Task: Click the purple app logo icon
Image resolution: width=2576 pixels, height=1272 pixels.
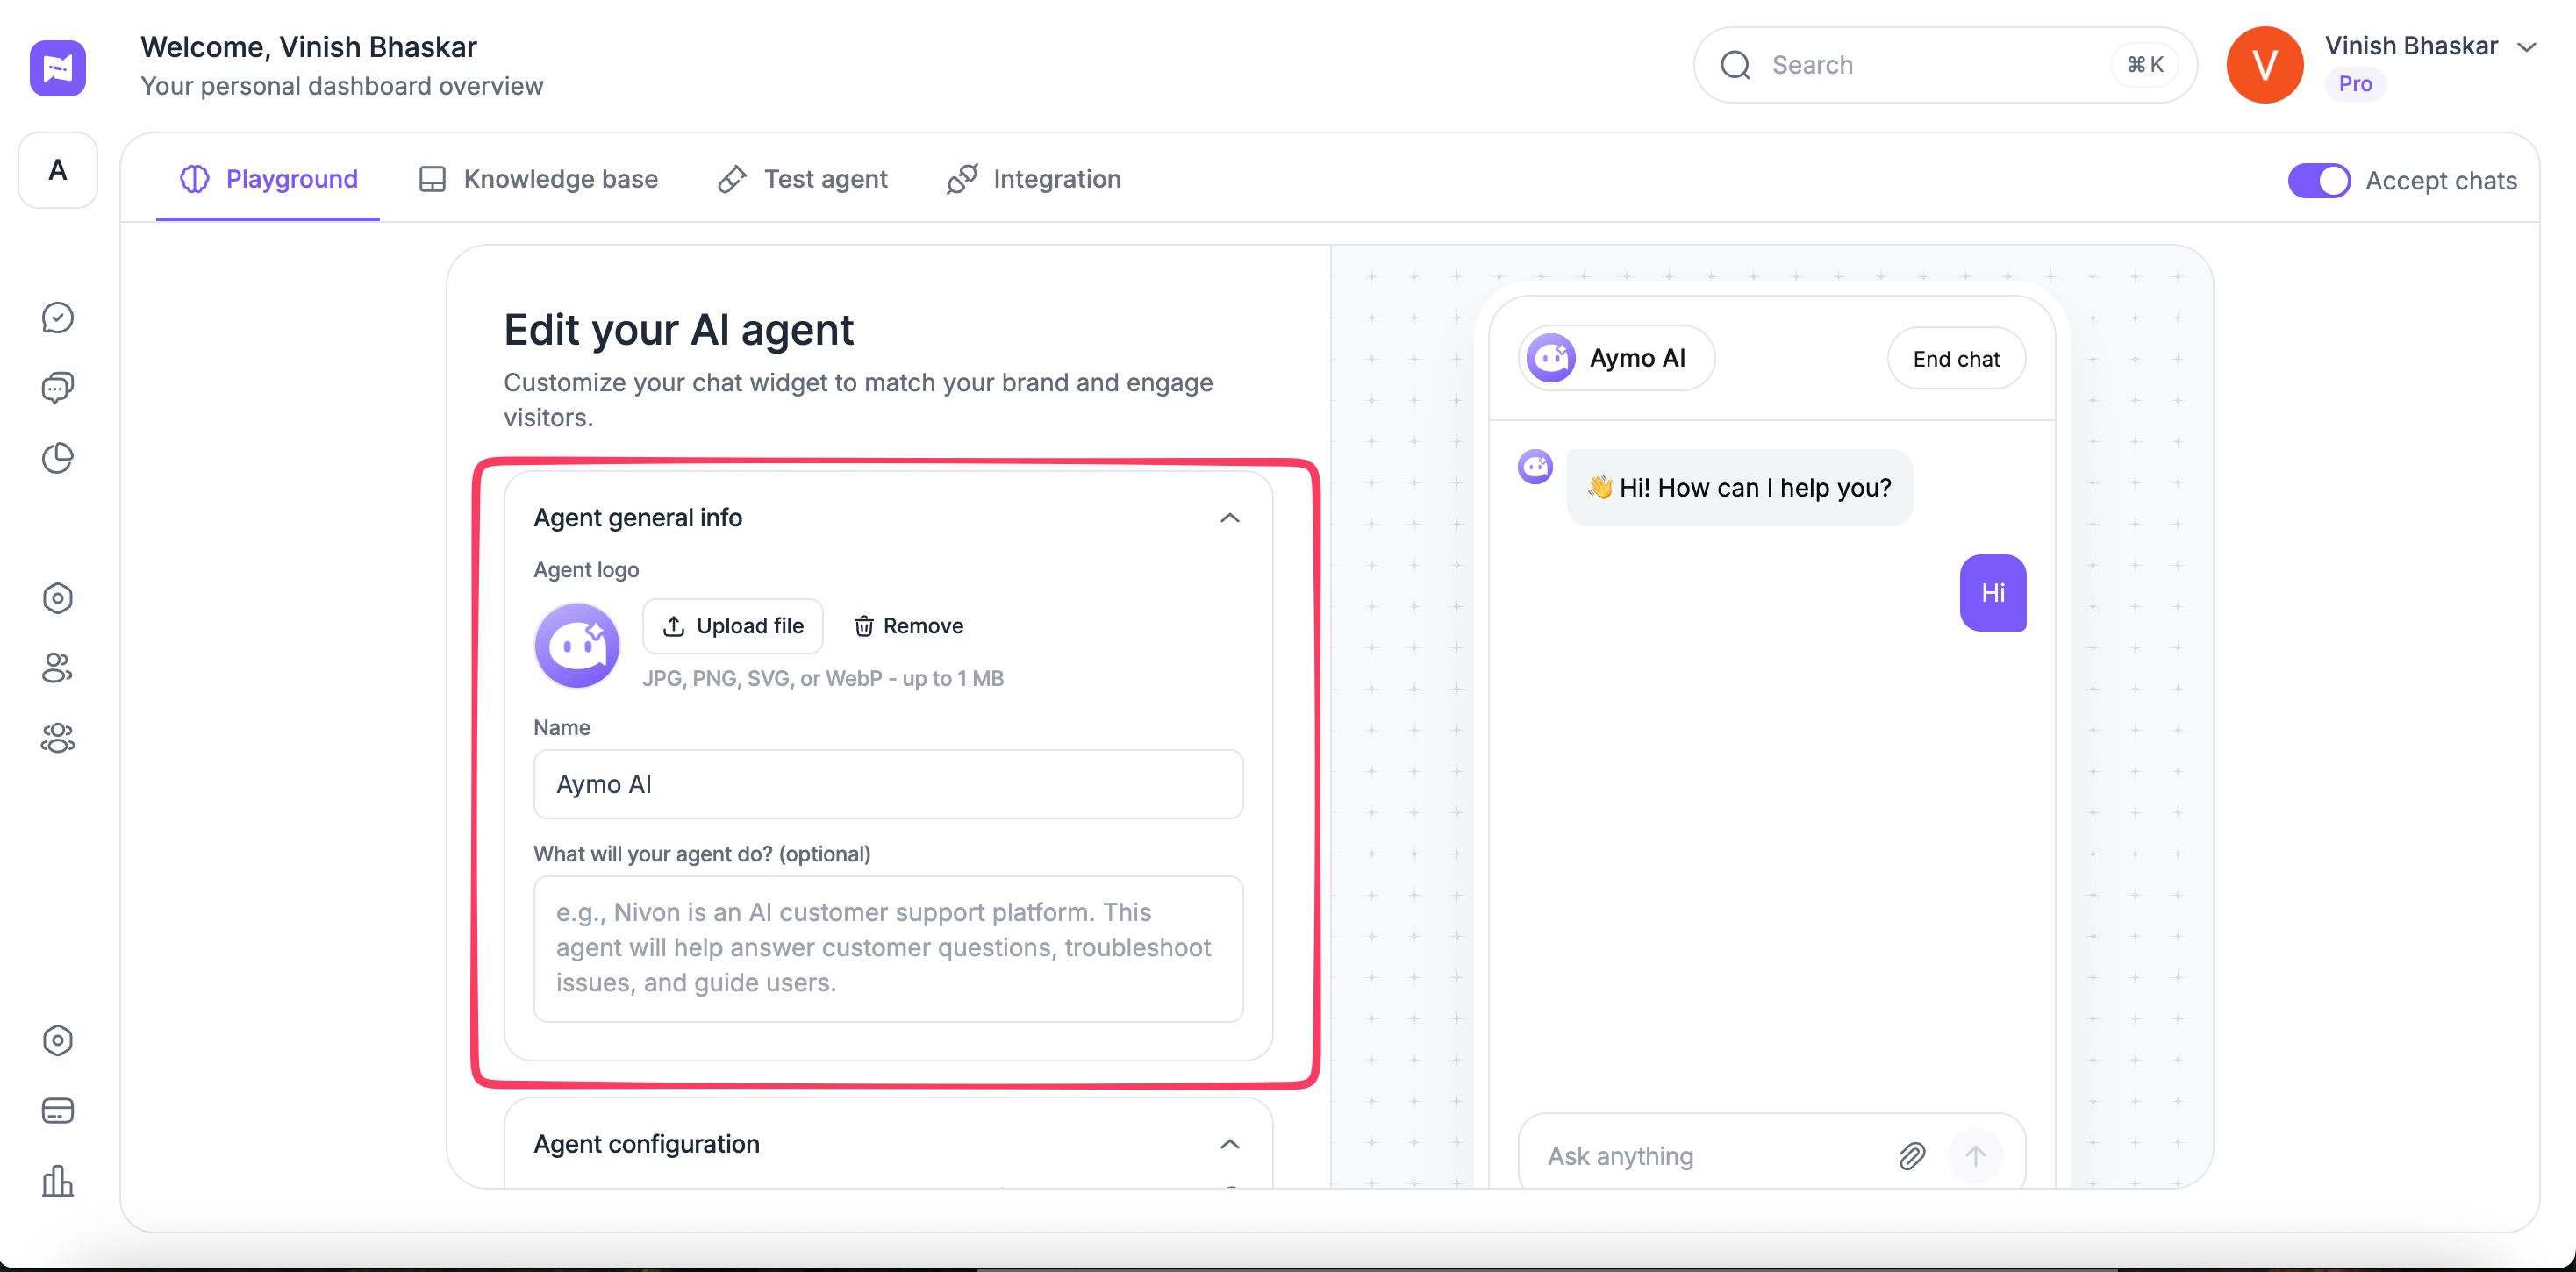Action: point(58,67)
